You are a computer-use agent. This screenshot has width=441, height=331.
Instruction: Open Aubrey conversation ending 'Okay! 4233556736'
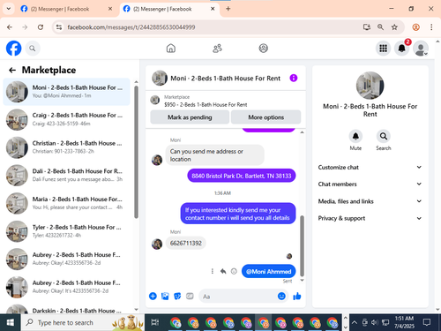pyautogui.click(x=66, y=259)
